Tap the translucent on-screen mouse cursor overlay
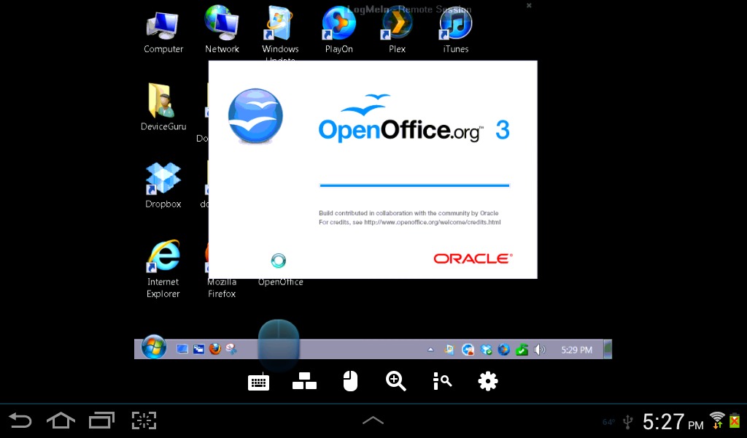Image resolution: width=747 pixels, height=438 pixels. (279, 345)
